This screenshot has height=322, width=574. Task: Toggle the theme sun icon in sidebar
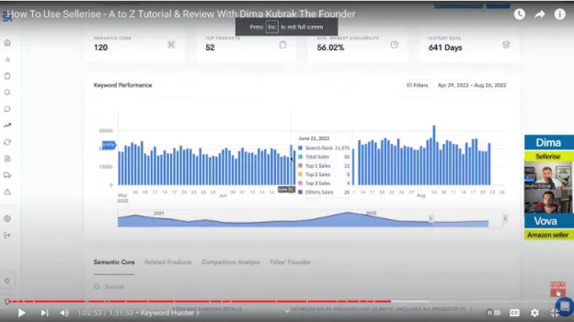(x=7, y=281)
